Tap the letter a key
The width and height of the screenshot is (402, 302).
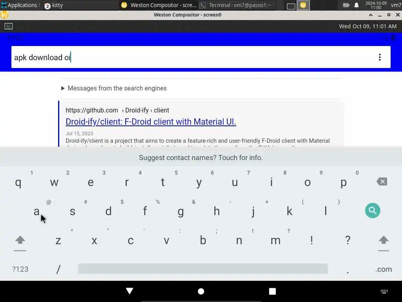[x=37, y=212]
